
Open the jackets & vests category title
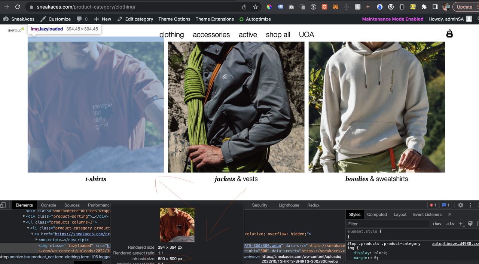coord(236,179)
